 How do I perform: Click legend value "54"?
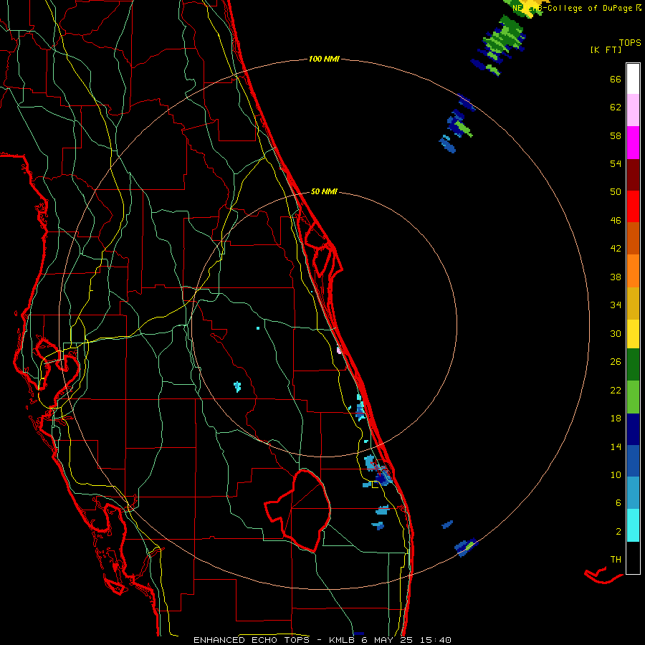pos(616,163)
